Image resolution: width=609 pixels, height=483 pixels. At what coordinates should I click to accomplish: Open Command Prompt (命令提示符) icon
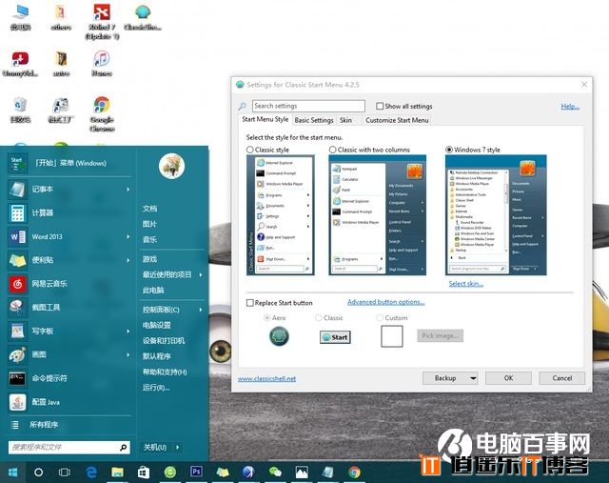tap(17, 378)
